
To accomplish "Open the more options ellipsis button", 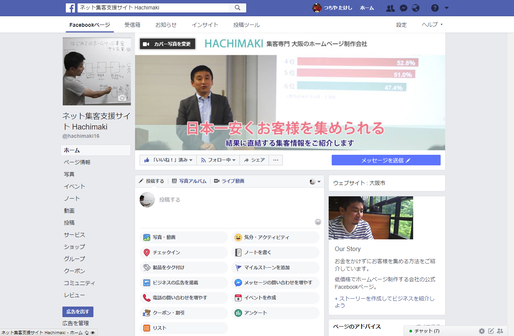I will (x=276, y=160).
